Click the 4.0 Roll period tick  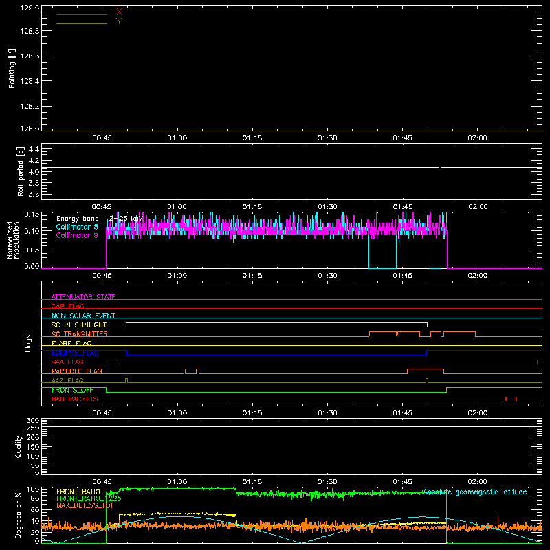34,172
